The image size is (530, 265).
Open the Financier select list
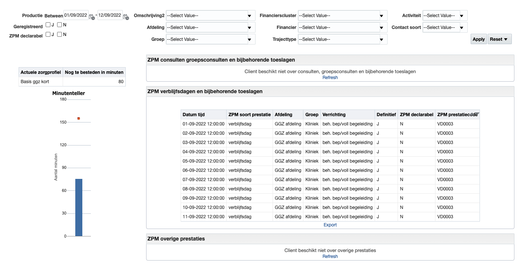[342, 27]
